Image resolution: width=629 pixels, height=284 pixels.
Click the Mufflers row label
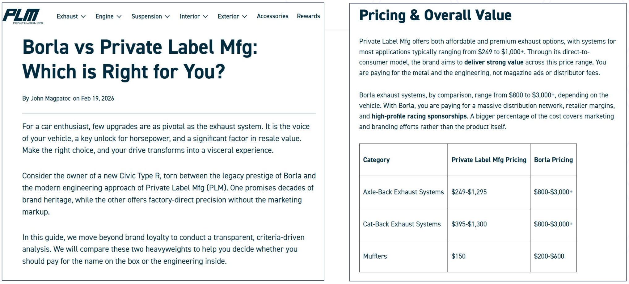click(x=375, y=256)
